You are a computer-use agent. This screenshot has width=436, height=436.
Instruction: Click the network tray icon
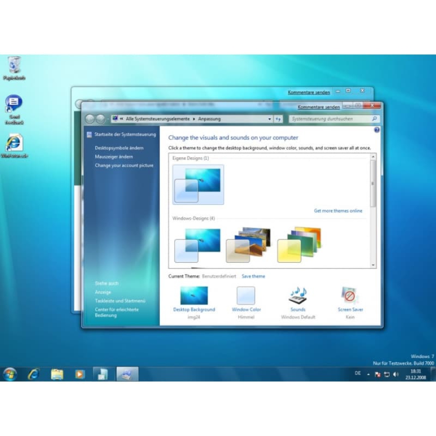(x=387, y=374)
